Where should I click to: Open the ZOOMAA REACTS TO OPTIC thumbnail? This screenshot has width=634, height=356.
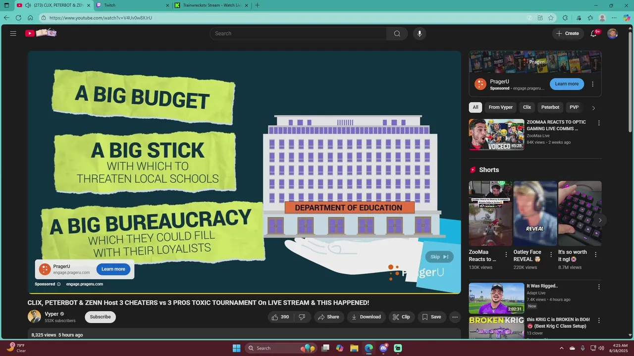(x=496, y=134)
